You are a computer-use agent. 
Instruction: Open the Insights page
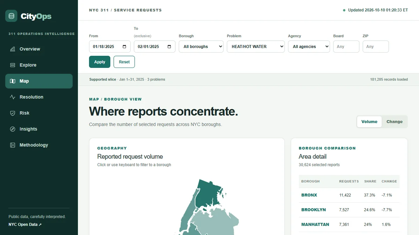pyautogui.click(x=39, y=129)
